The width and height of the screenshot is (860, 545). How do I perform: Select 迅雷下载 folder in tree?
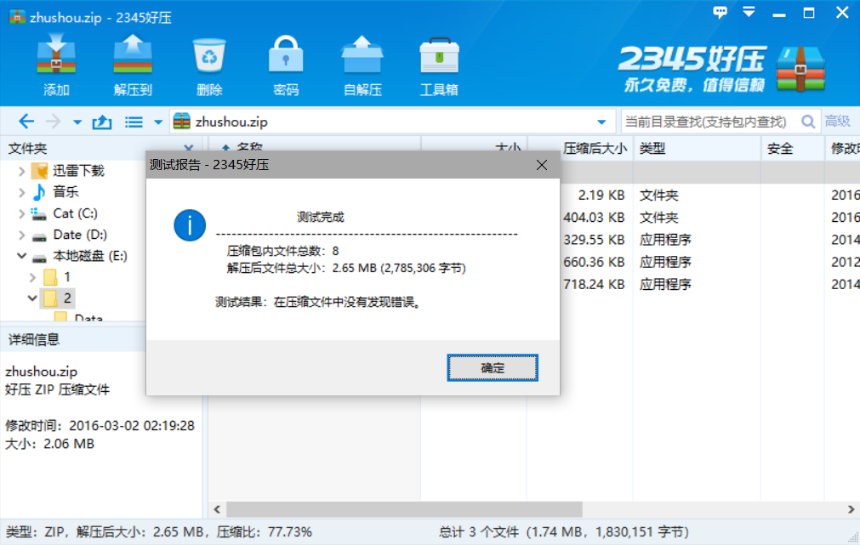78,171
